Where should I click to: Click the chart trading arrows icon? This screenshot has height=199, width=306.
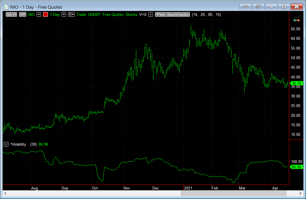coord(296,19)
